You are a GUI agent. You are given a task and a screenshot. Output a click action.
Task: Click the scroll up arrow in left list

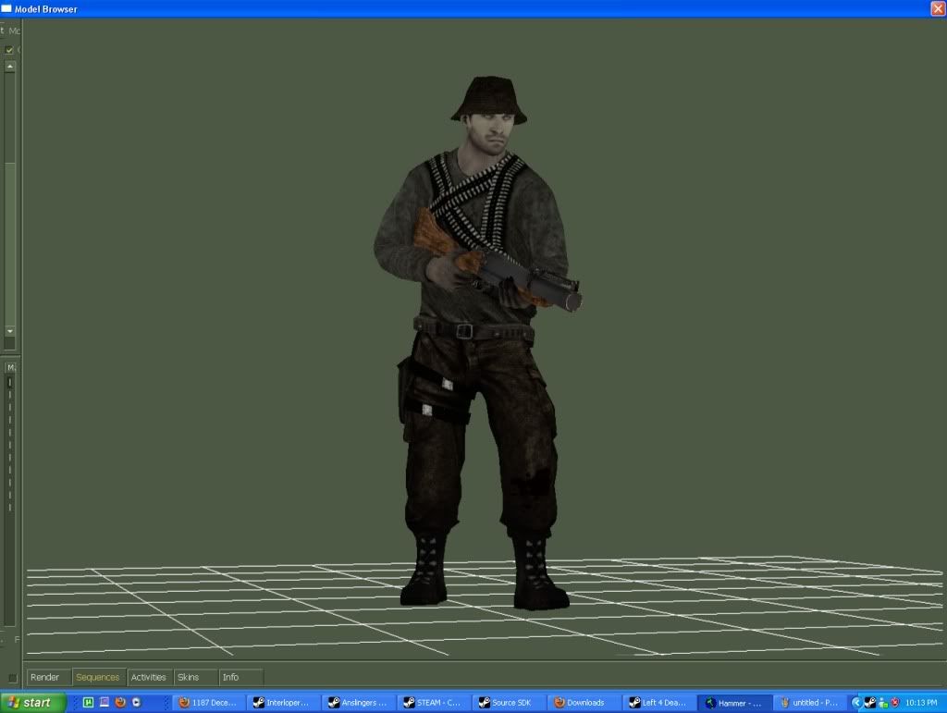point(10,68)
